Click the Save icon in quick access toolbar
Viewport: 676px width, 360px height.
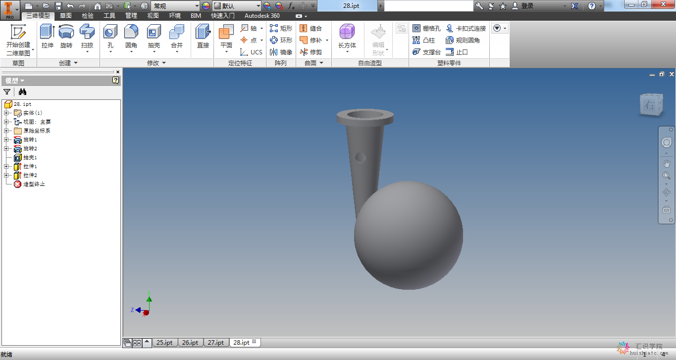[x=58, y=6]
